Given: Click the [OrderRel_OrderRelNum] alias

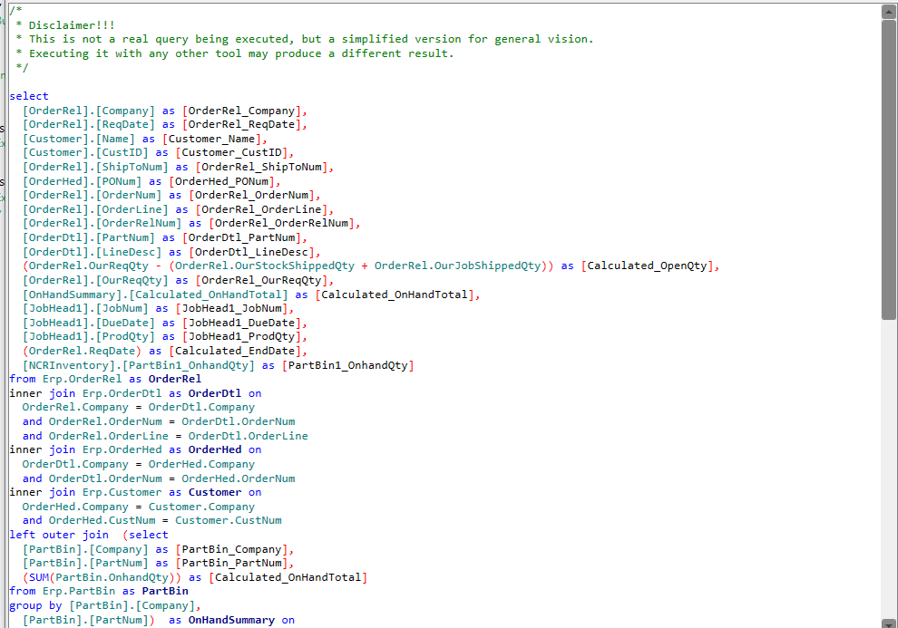Looking at the screenshot, I should 284,223.
